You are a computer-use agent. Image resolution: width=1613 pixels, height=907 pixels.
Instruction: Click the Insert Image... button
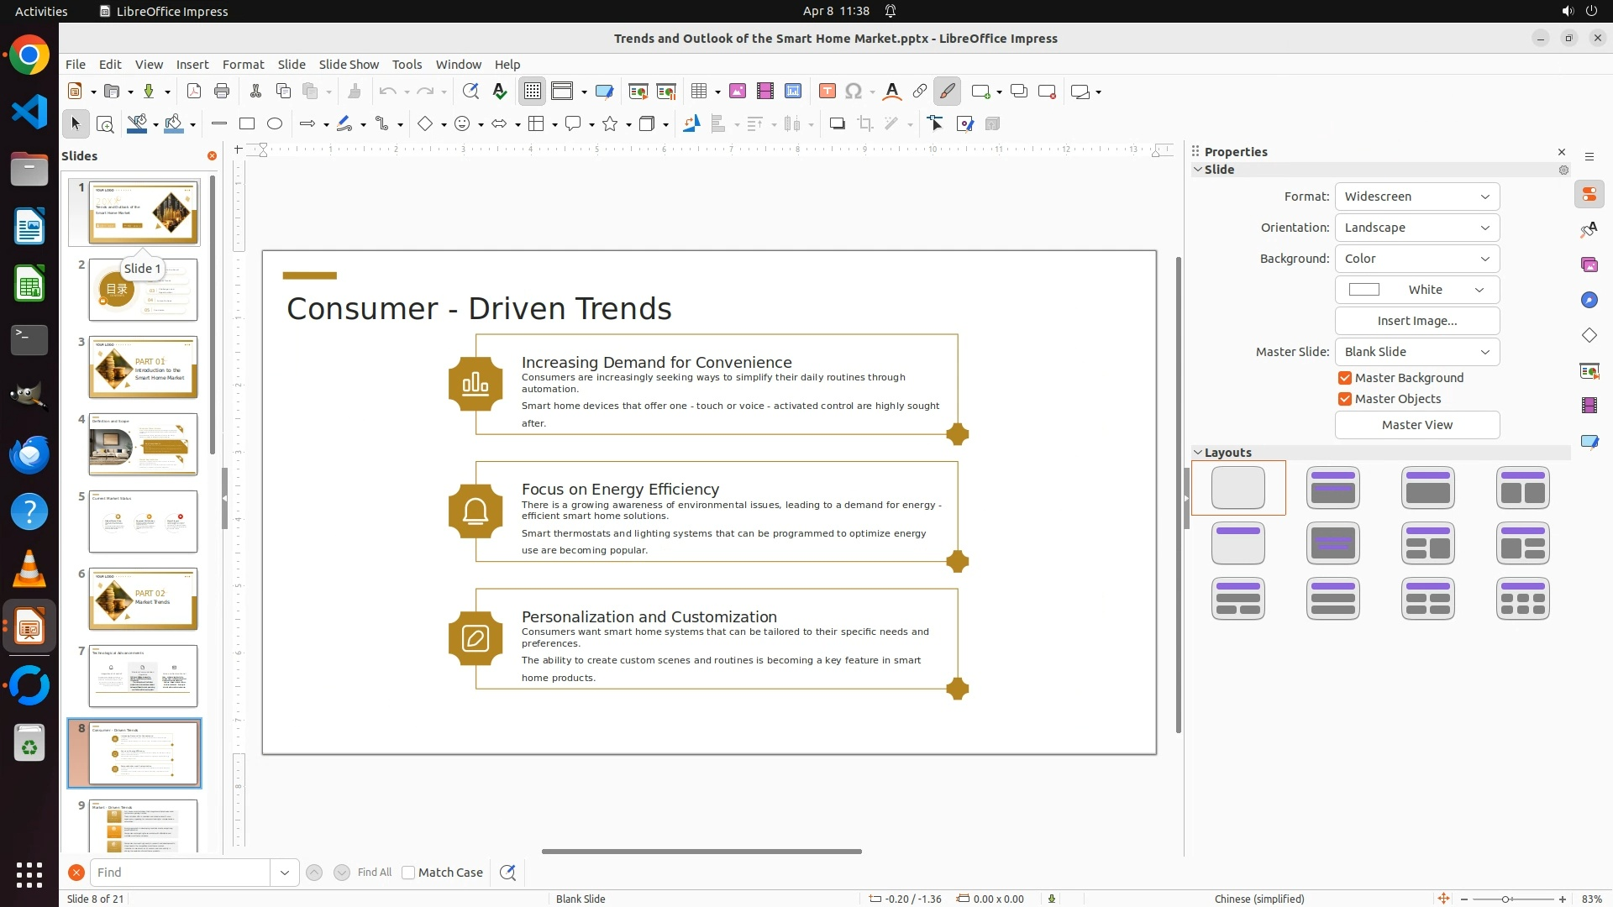1416,321
